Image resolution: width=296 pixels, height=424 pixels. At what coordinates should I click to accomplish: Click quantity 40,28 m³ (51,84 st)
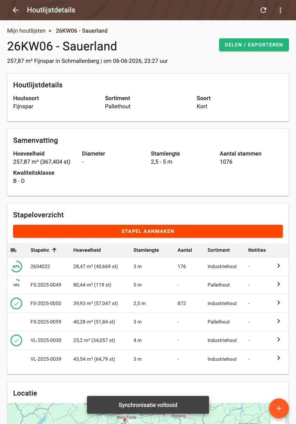pyautogui.click(x=94, y=322)
